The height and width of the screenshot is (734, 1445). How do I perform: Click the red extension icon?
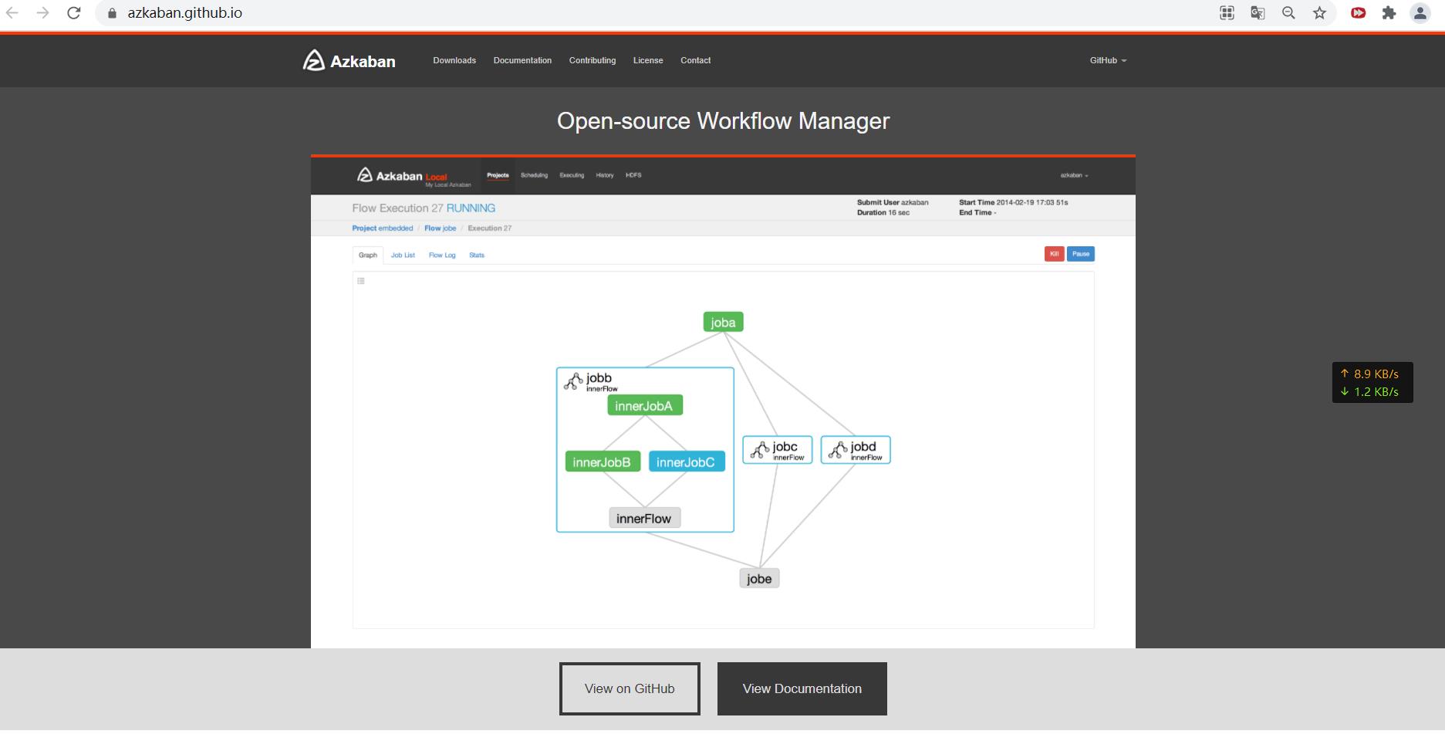(x=1359, y=13)
